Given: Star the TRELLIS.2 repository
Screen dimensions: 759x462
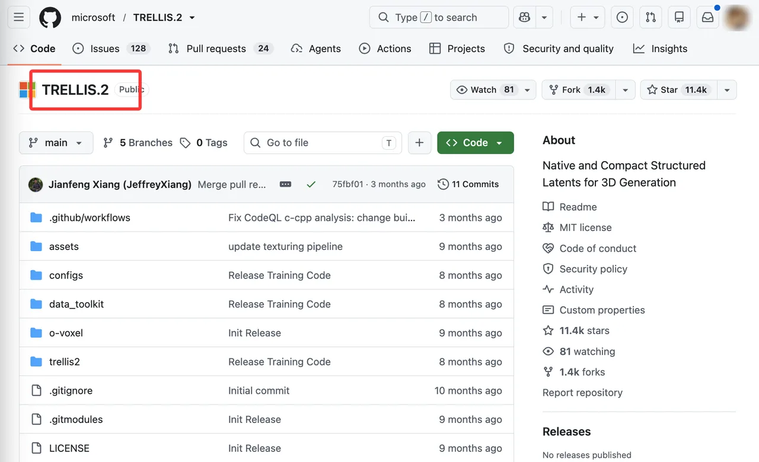Looking at the screenshot, I should [x=678, y=90].
